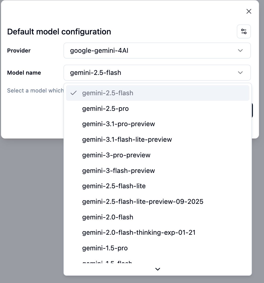Select gemini-2.5-pro from the list
The height and width of the screenshot is (283, 264).
click(105, 109)
